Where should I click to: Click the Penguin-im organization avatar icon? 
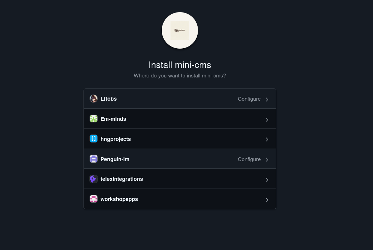pos(94,159)
